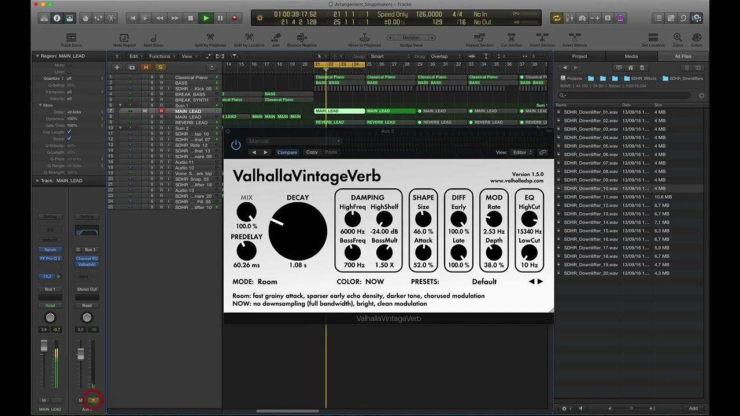This screenshot has height=416, width=740.
Task: Pause playback with Pause button
Action: pyautogui.click(x=220, y=18)
